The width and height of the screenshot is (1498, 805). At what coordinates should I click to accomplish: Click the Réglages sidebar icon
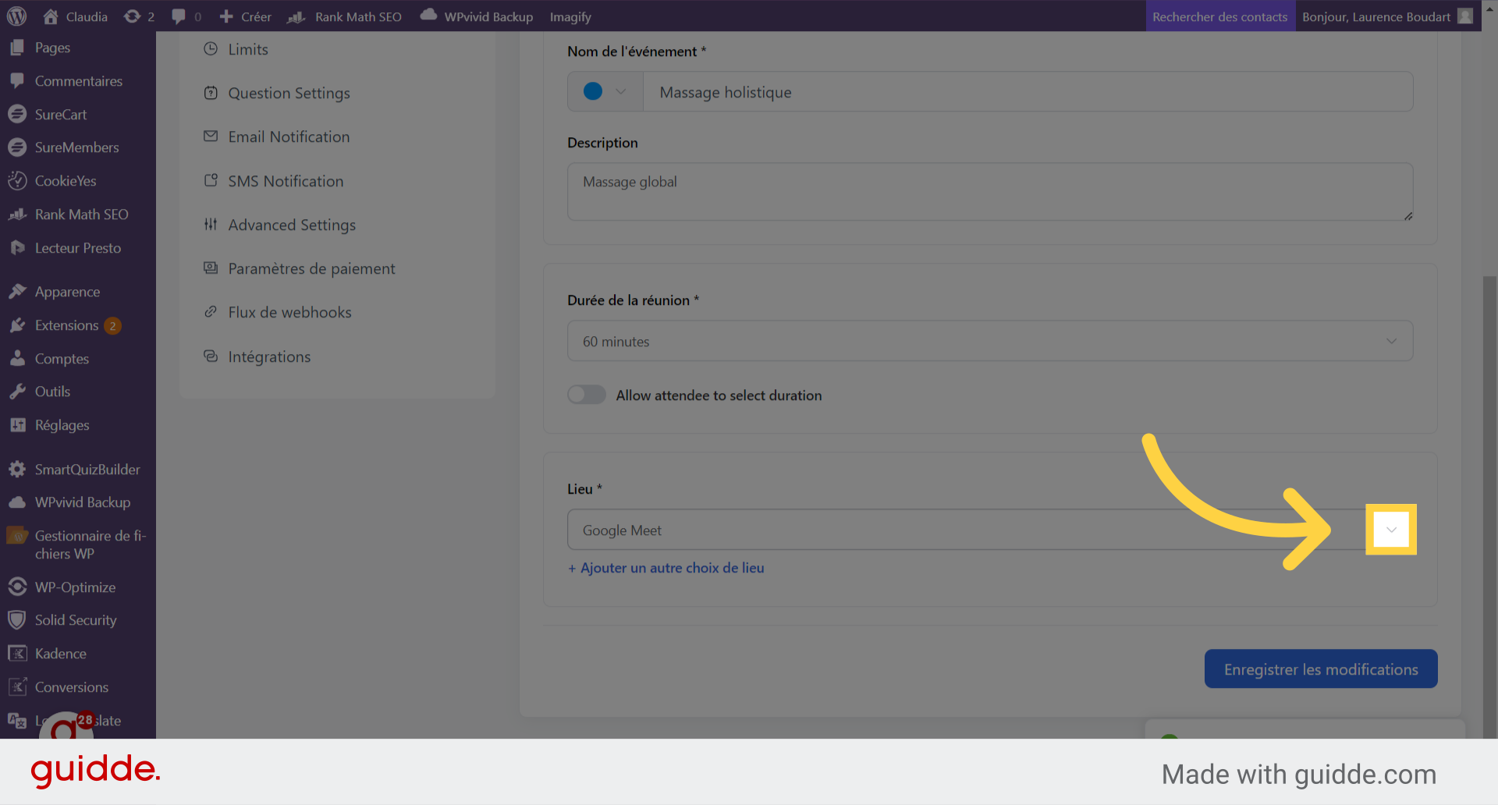pyautogui.click(x=17, y=425)
